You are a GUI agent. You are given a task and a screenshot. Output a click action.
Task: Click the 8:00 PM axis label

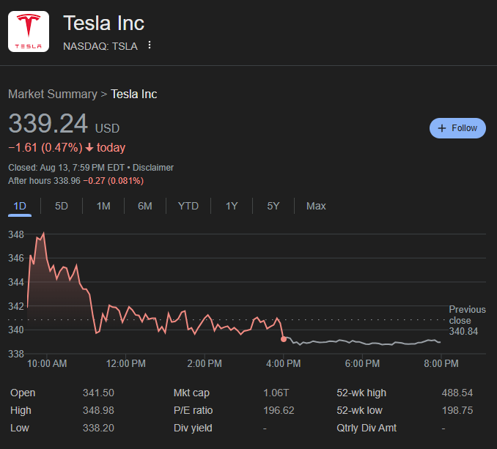[441, 363]
